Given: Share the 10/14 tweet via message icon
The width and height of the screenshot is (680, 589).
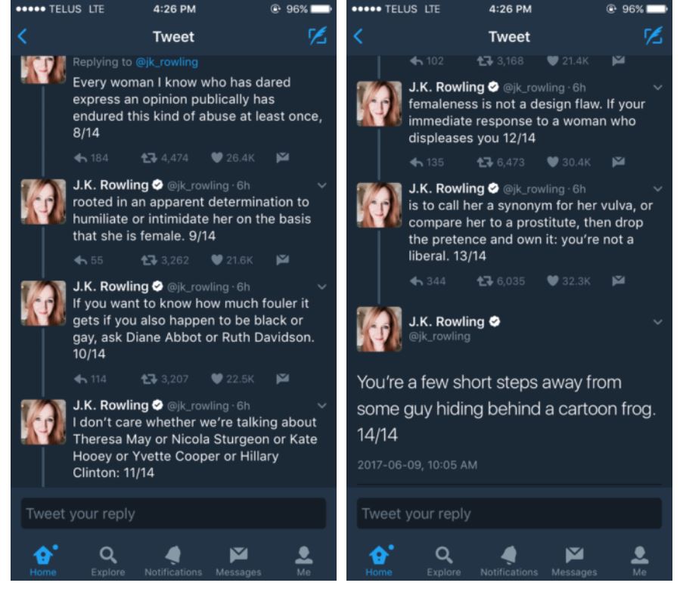Looking at the screenshot, I should (282, 379).
